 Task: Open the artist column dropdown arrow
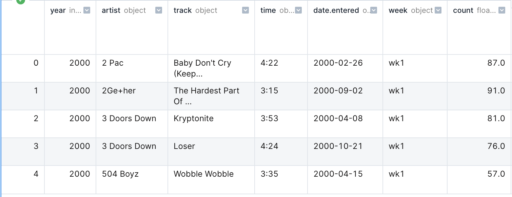point(158,10)
